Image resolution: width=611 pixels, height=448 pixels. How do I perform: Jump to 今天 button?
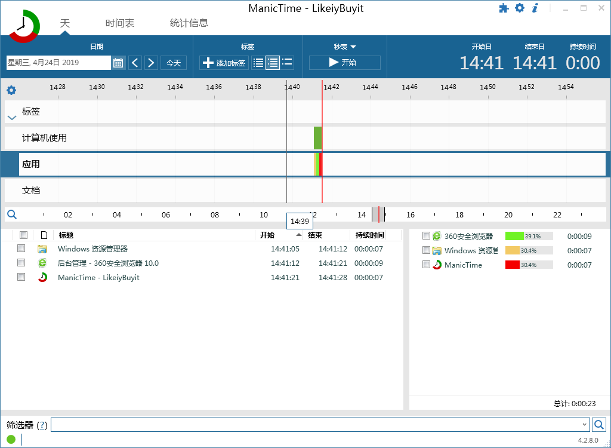pyautogui.click(x=173, y=63)
